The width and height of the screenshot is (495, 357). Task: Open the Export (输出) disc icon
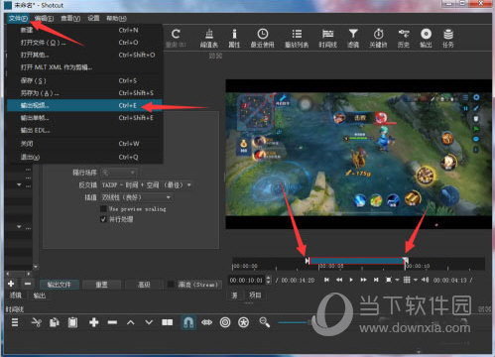[x=426, y=39]
